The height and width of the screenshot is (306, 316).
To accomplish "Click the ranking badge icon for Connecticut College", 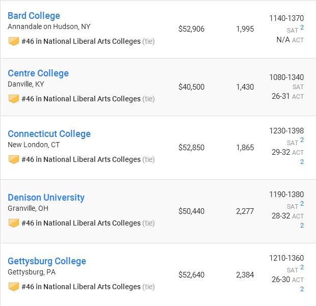I will tap(14, 159).
